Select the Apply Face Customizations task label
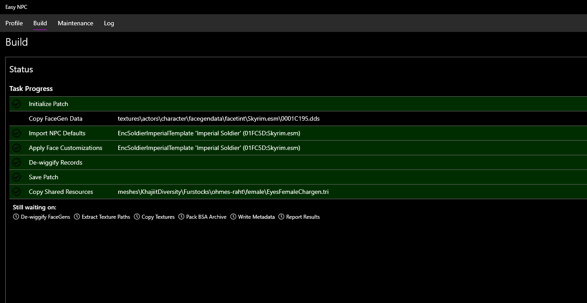The height and width of the screenshot is (303, 587). [65, 148]
